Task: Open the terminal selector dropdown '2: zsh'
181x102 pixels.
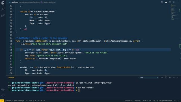Action: pyautogui.click(x=149, y=78)
